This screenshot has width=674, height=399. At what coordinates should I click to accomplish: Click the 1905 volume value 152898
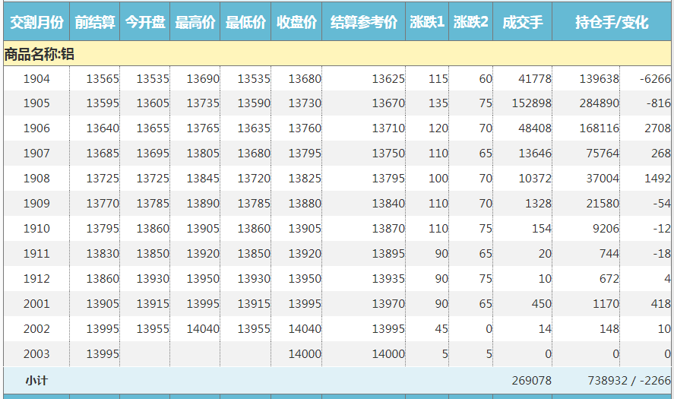pyautogui.click(x=531, y=104)
